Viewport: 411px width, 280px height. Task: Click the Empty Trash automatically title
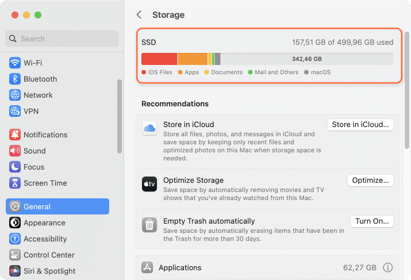click(x=209, y=221)
